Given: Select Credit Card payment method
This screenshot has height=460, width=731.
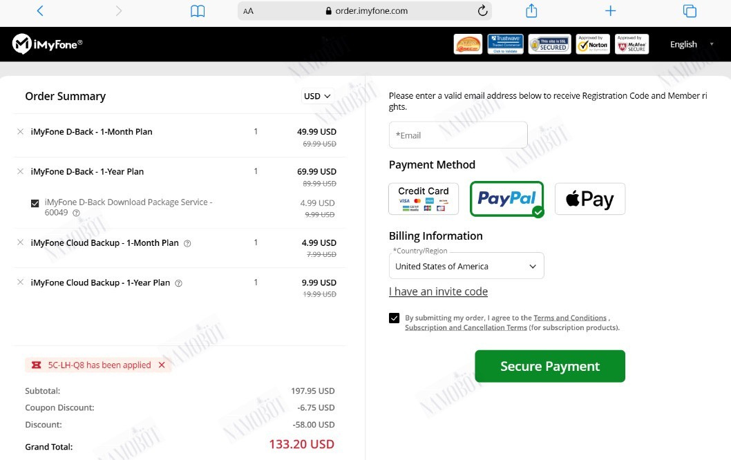Looking at the screenshot, I should coord(424,198).
